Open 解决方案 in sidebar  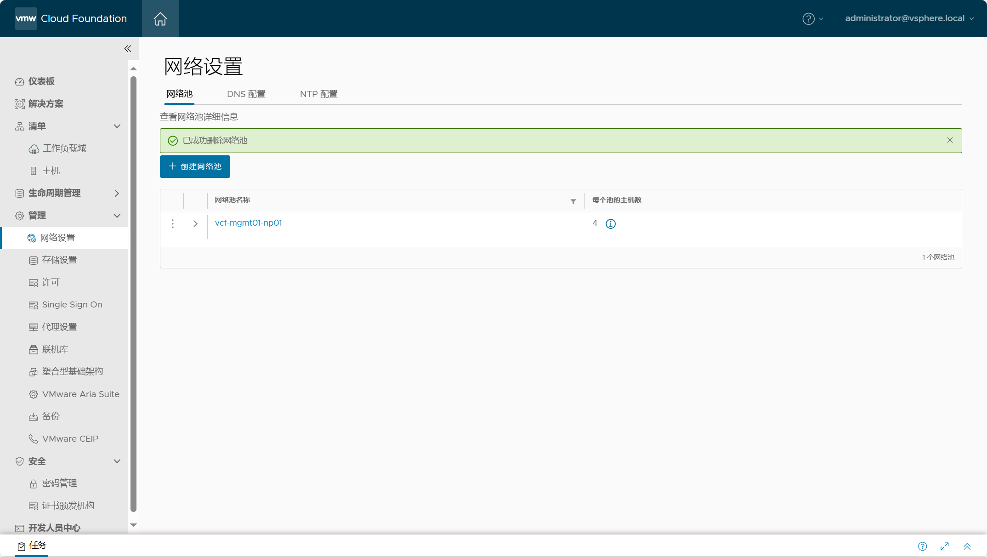click(x=45, y=104)
